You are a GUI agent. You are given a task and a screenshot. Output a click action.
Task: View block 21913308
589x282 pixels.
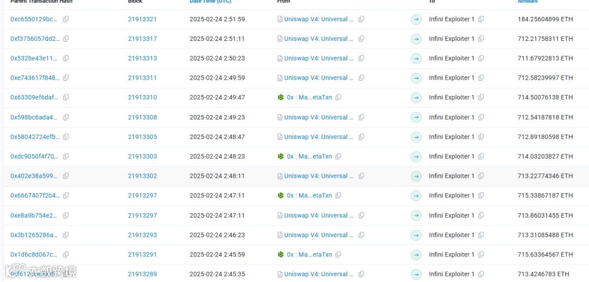[x=142, y=117]
